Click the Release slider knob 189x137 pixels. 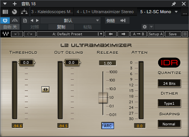pos(103,98)
